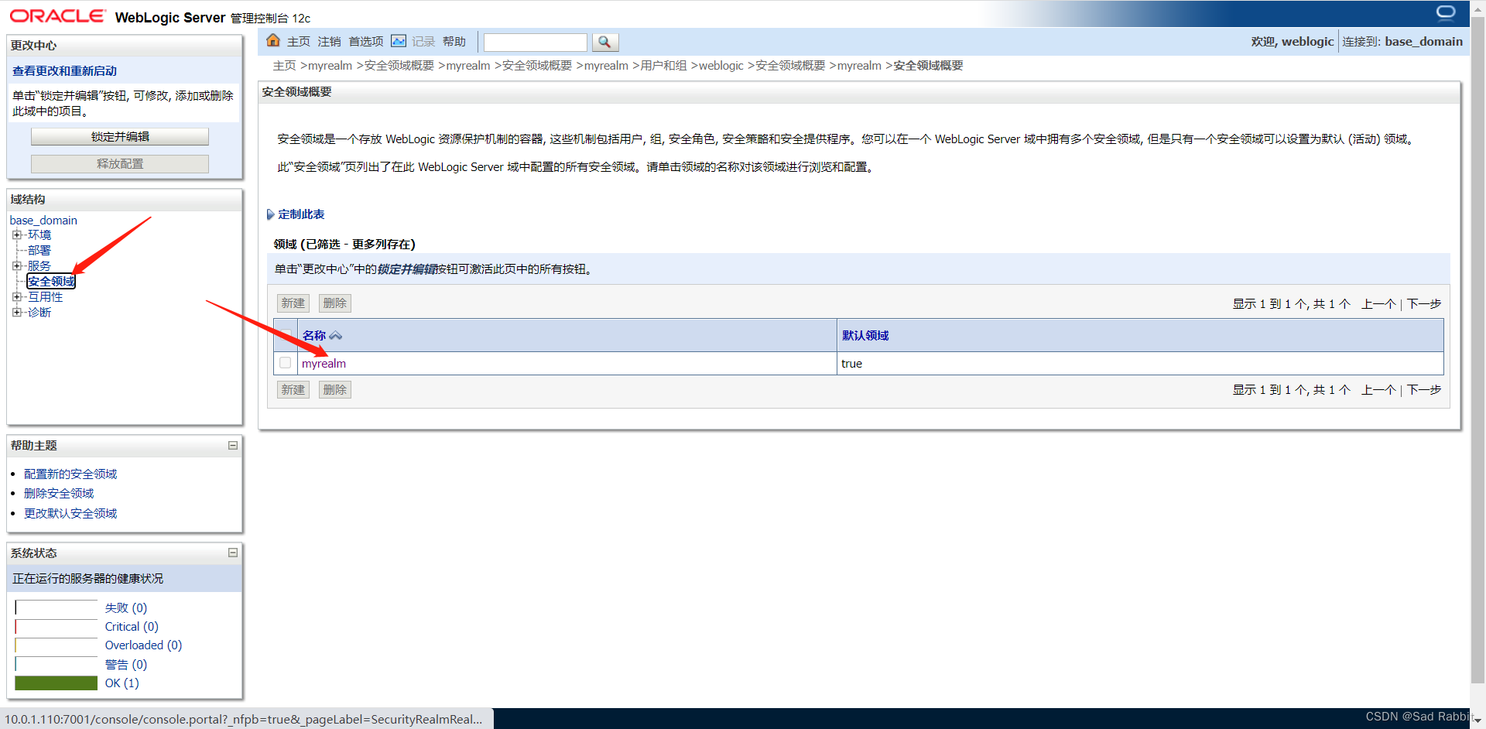
Task: Click the 释放配置 button
Action: tap(120, 163)
